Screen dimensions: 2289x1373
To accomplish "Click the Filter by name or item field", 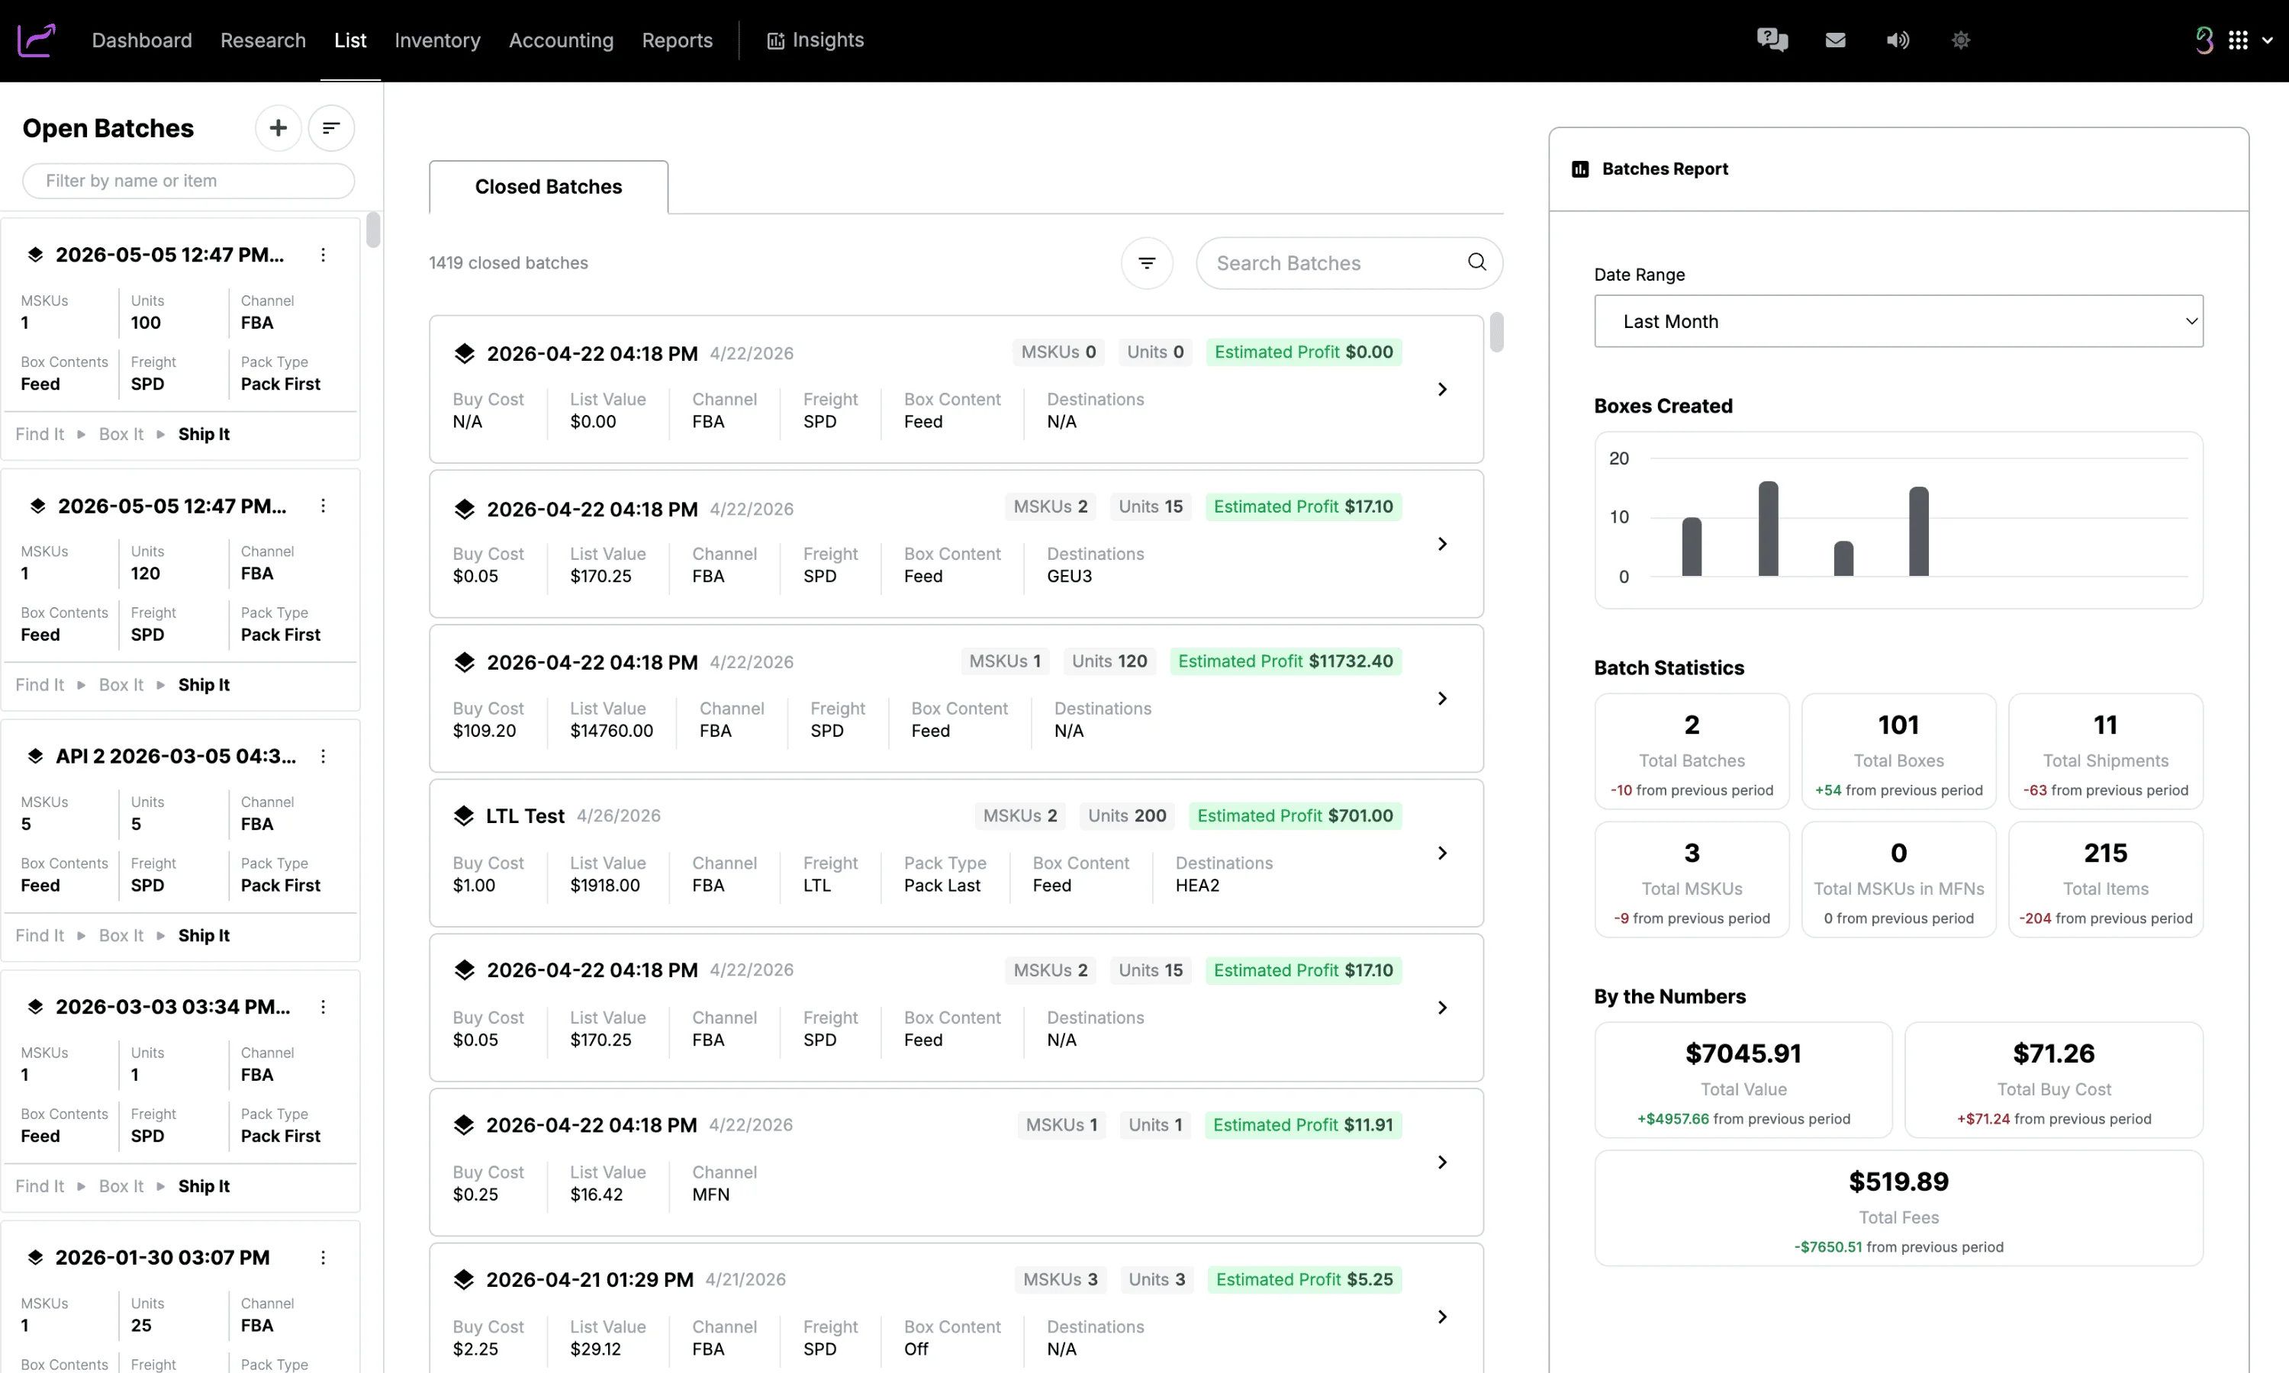I will 188,181.
